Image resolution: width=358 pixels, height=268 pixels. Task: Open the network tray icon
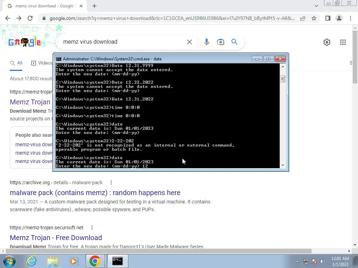tap(306, 261)
